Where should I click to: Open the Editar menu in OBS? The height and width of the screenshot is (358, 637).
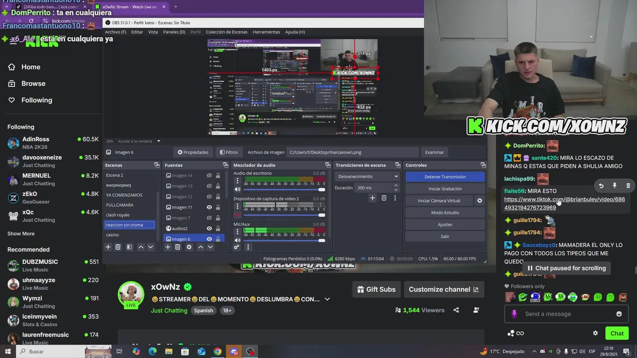137,32
